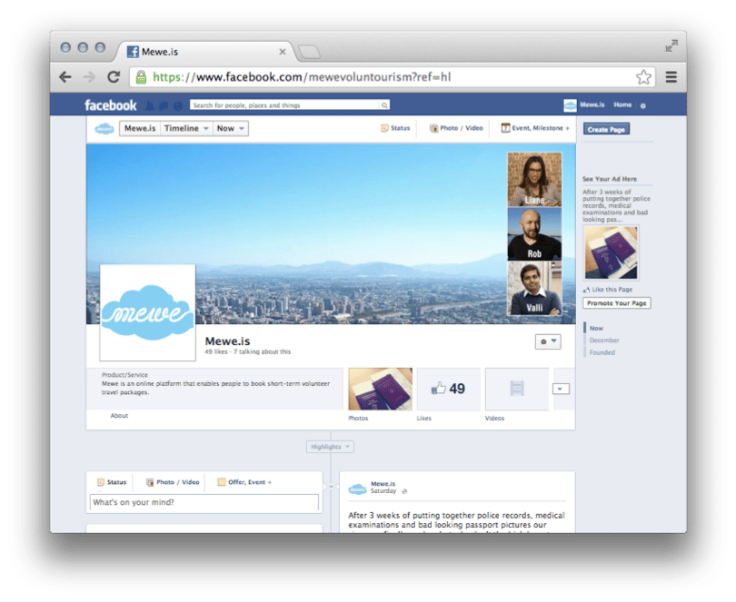
Task: Open the Videos film-strip tile
Action: [517, 389]
